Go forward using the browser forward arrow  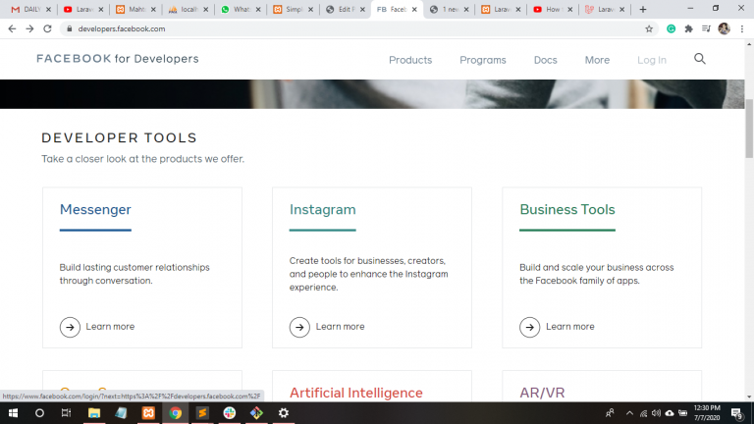click(29, 28)
